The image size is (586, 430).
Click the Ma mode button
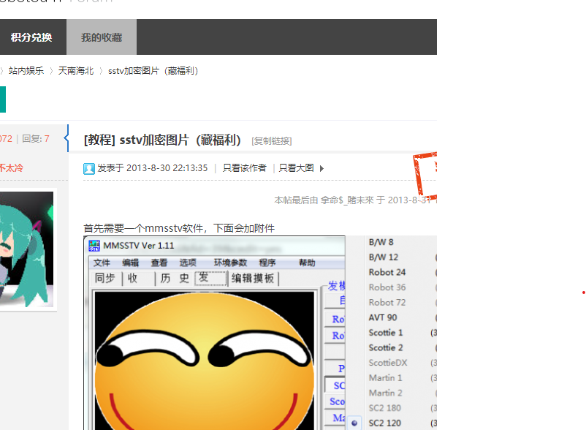point(335,418)
